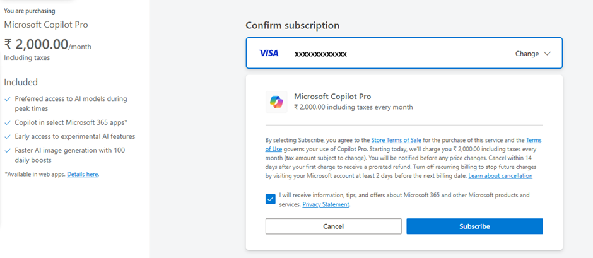The width and height of the screenshot is (593, 258).
Task: Click the checkmark beside Preferred access feature
Action: 7,99
